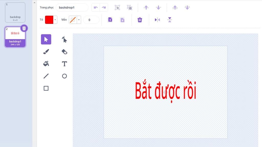Click the Undo arrow

(x=96, y=7)
